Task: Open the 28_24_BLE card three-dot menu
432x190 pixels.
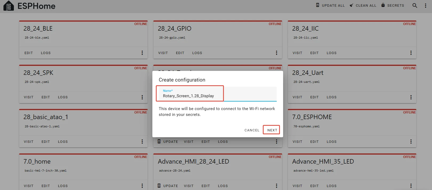Action: click(142, 53)
